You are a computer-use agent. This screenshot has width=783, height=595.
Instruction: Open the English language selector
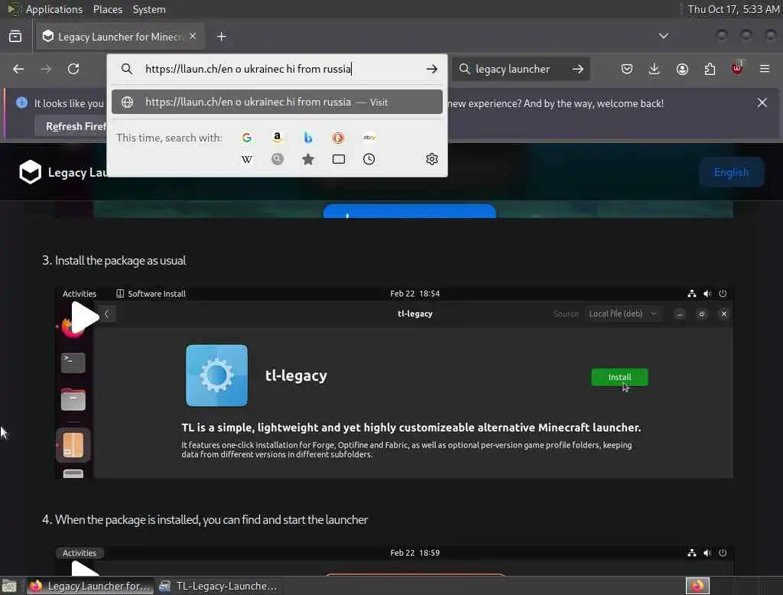point(732,172)
